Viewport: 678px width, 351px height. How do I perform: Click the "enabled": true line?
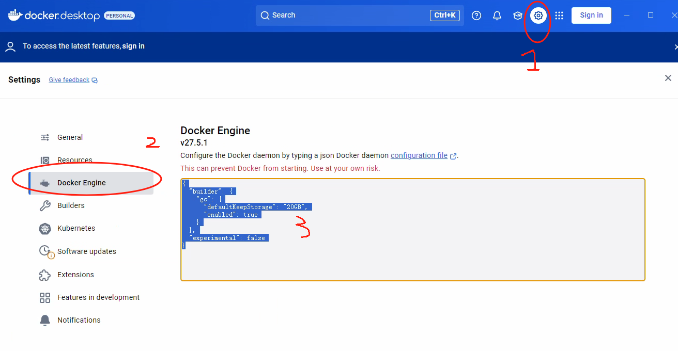[232, 215]
